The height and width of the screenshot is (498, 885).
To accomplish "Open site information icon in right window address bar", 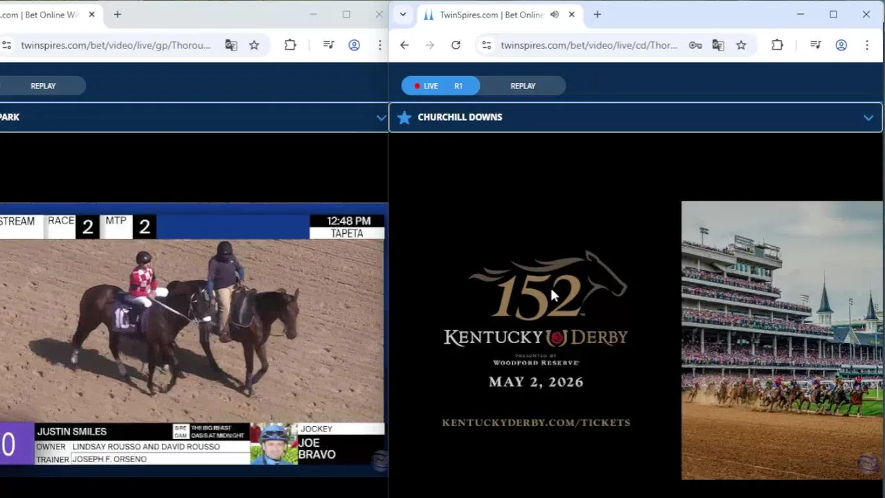I will pyautogui.click(x=487, y=45).
